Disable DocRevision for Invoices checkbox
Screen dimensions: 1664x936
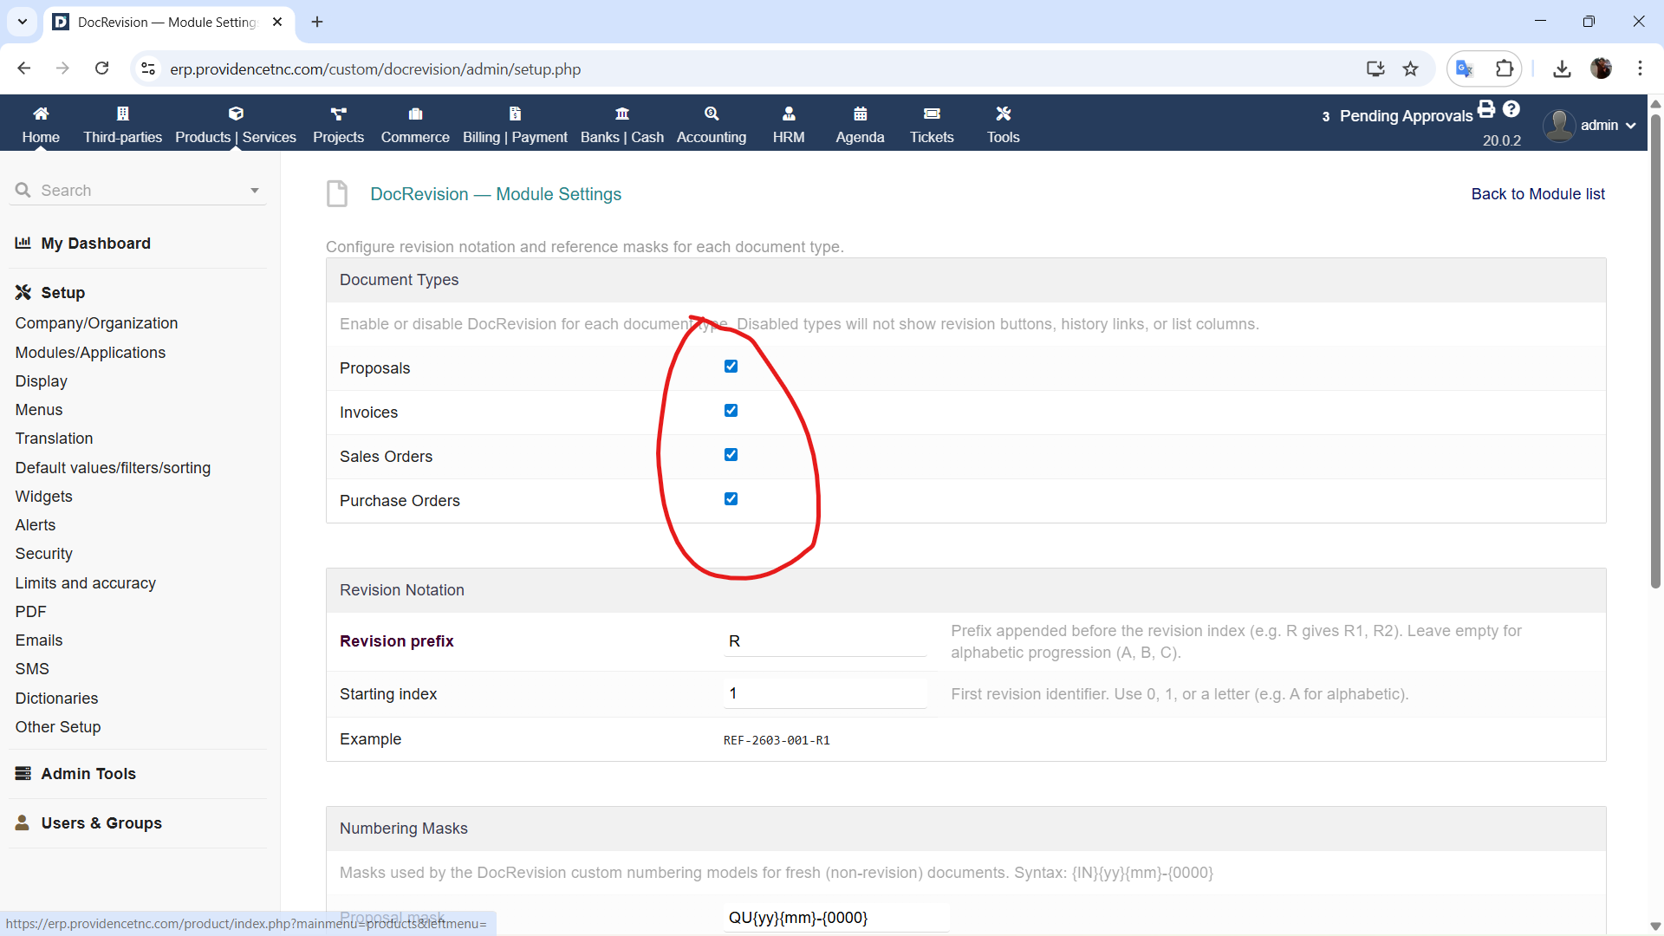click(x=731, y=411)
